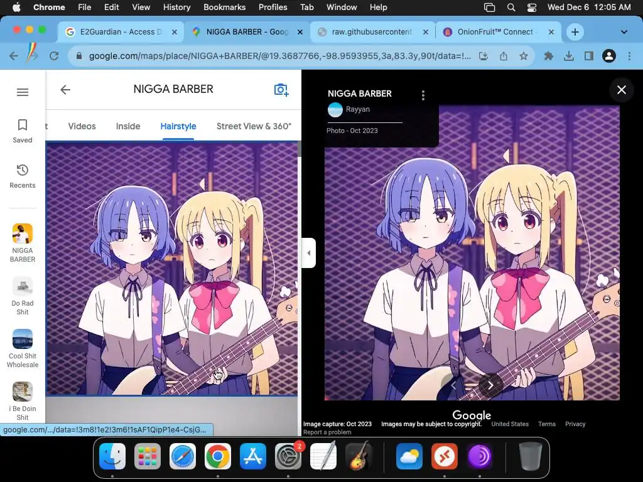This screenshot has height=482, width=643.
Task: Click the photo panel vertical scrollbar
Action: (x=300, y=148)
